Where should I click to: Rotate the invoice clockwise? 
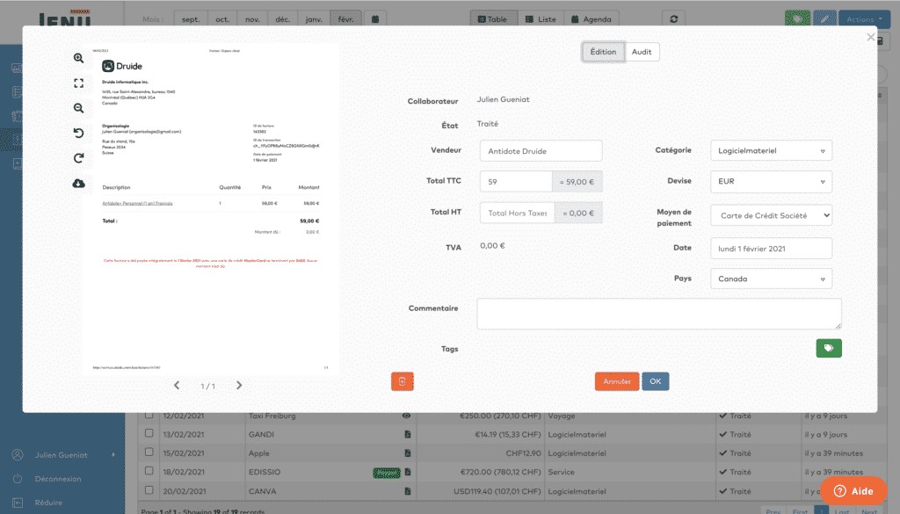[x=79, y=158]
